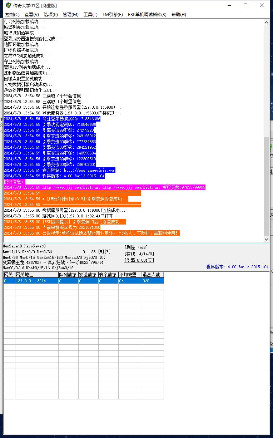Click the LM反外挂引擎v3.9 log line
Viewport: 273px width, 438px height.
tap(66, 199)
